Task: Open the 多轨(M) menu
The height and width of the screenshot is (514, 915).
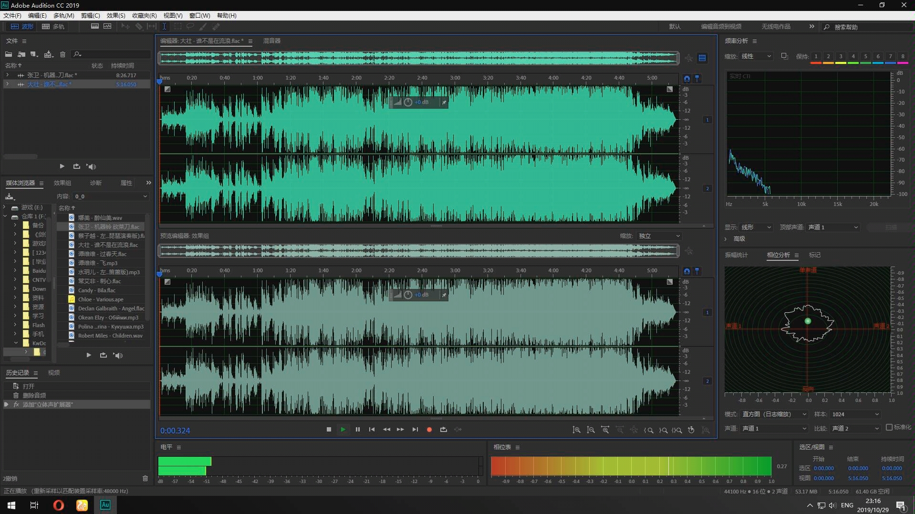Action: pyautogui.click(x=63, y=16)
